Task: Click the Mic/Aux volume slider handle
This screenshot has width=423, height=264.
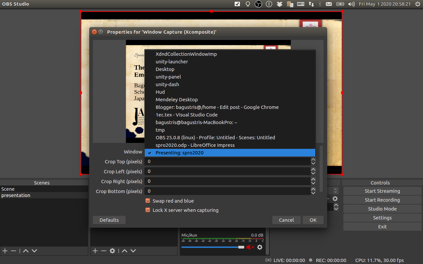Action: point(241,247)
